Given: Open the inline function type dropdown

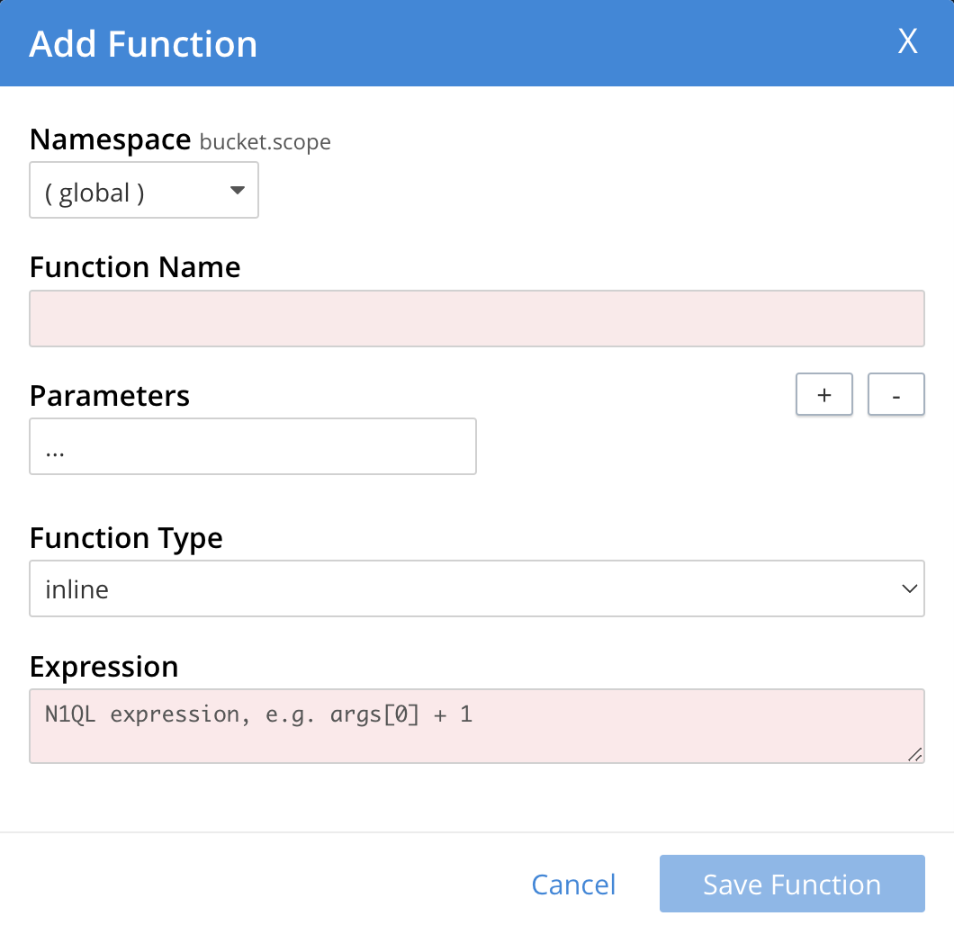Looking at the screenshot, I should click(x=477, y=588).
